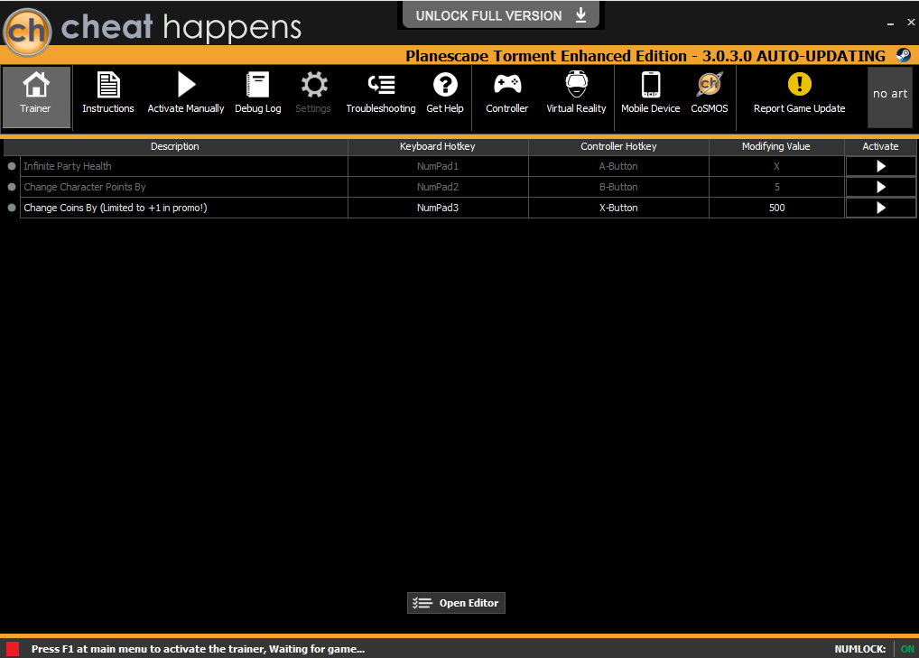The image size is (919, 658).
Task: Launch CoSMOS
Action: click(x=710, y=94)
